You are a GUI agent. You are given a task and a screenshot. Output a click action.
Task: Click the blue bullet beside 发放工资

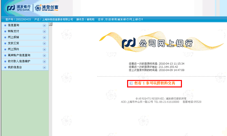5,43
